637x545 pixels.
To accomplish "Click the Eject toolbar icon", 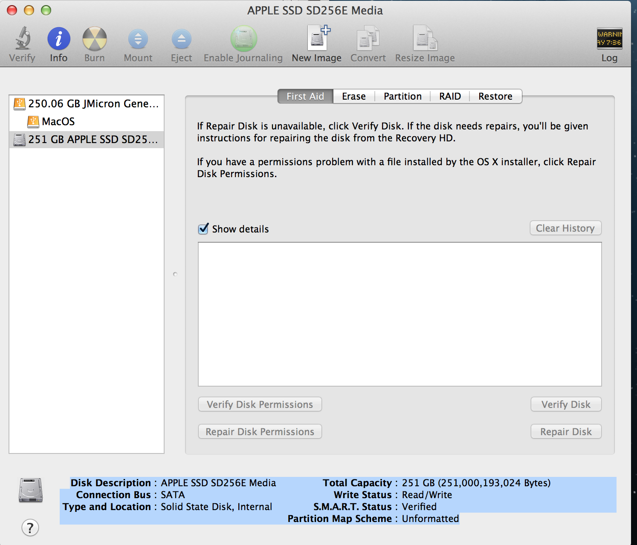I will pos(181,39).
